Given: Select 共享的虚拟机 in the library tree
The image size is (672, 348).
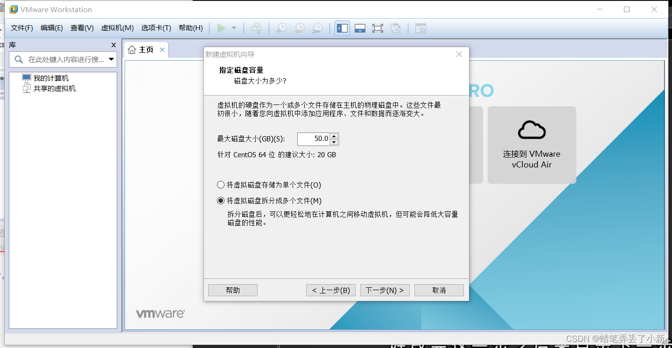Looking at the screenshot, I should click(54, 88).
